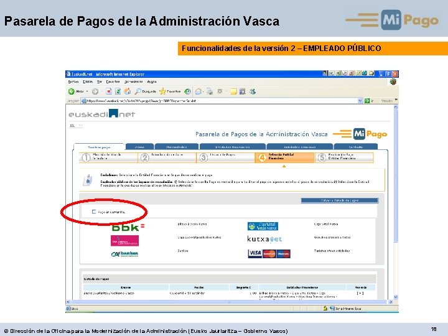Expand the Vínculos links toolbar chevron
Screen dimensions: 448x336
pyautogui.click(x=396, y=100)
